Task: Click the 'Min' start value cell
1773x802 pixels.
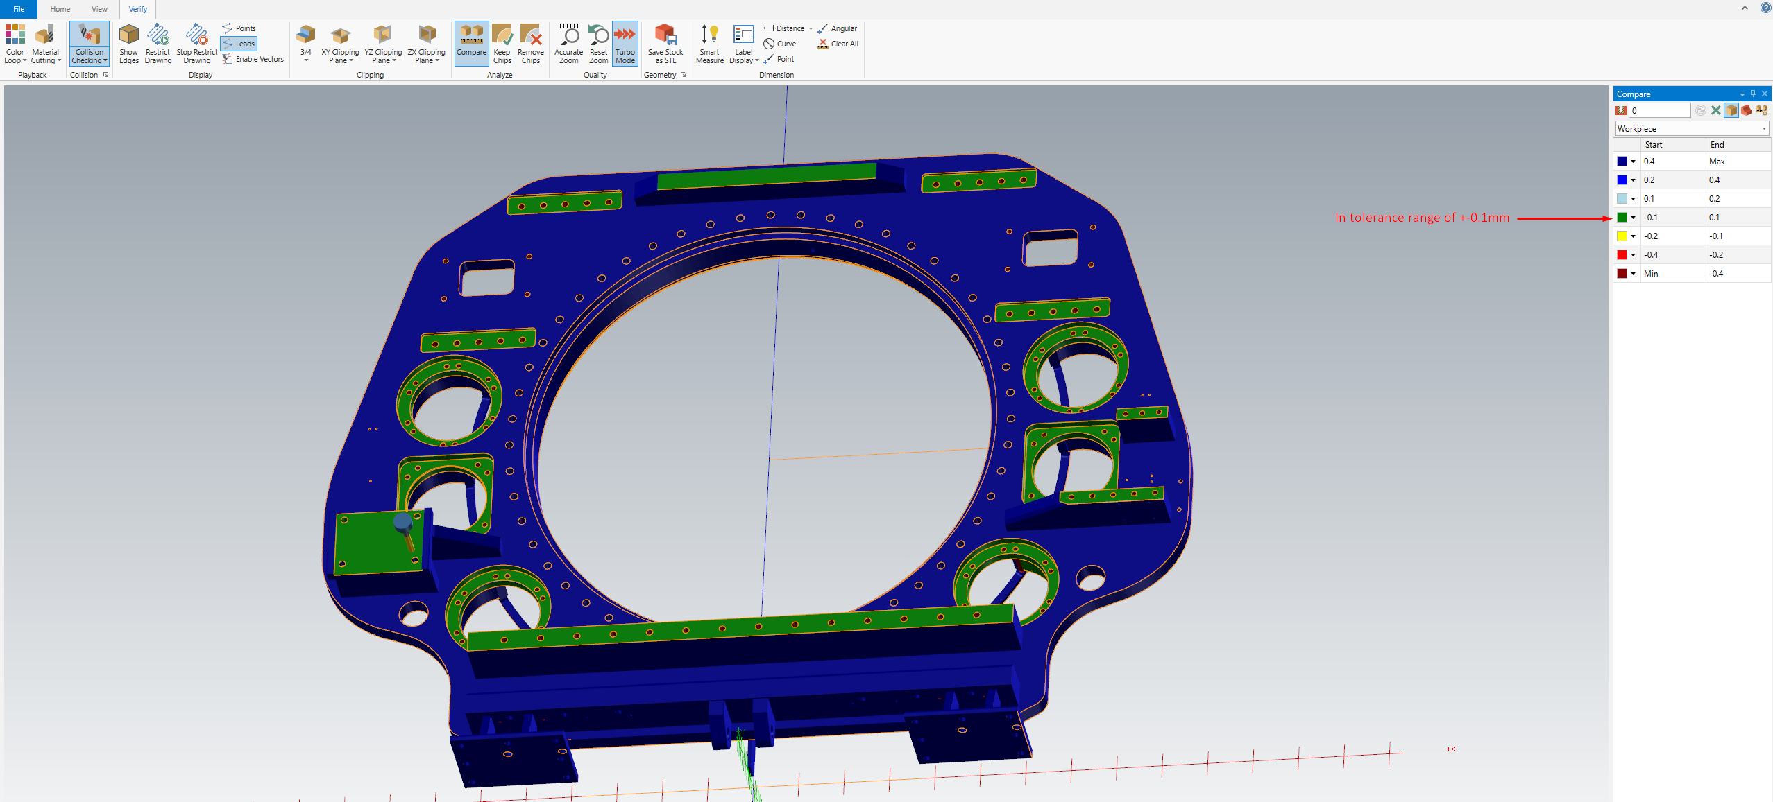Action: (1673, 273)
